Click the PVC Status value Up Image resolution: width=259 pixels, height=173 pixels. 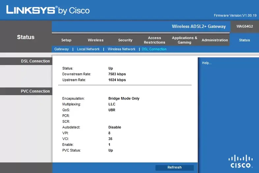click(x=111, y=150)
